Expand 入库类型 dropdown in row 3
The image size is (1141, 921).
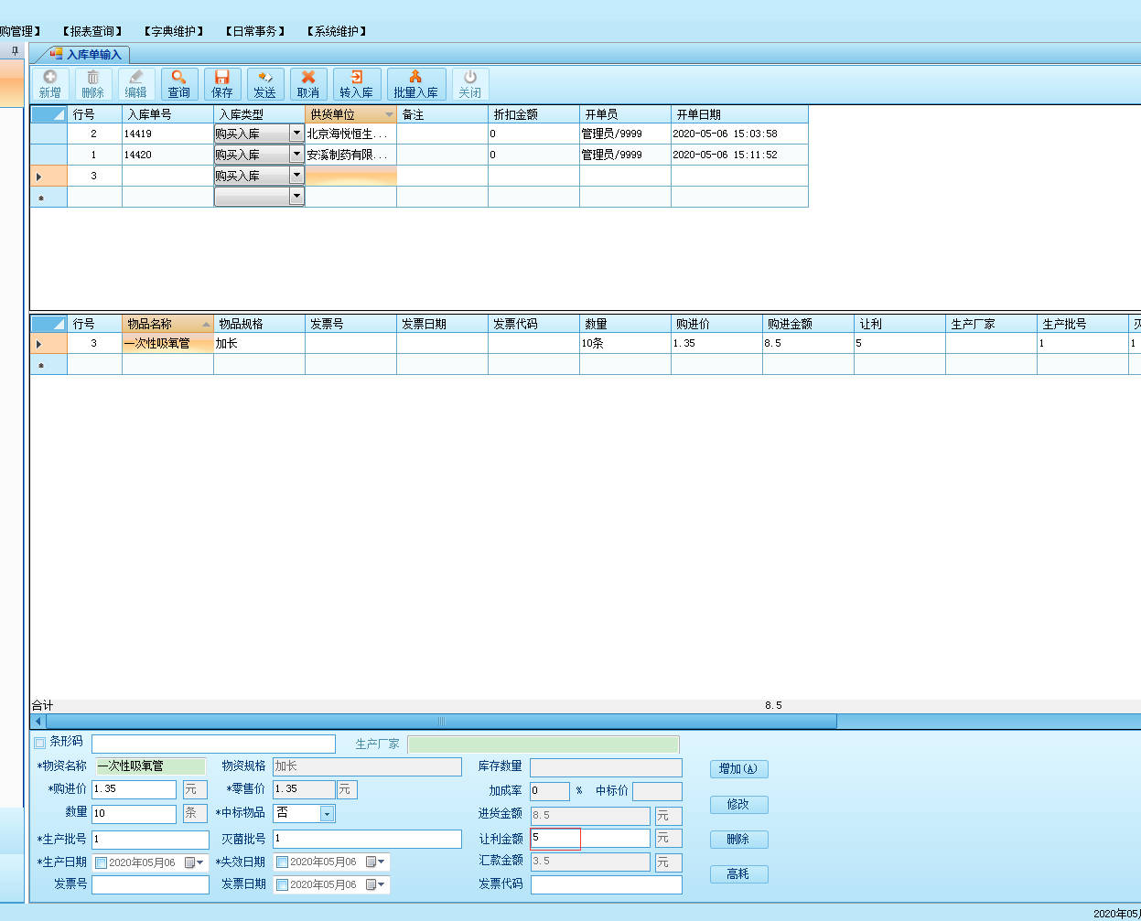click(x=296, y=175)
